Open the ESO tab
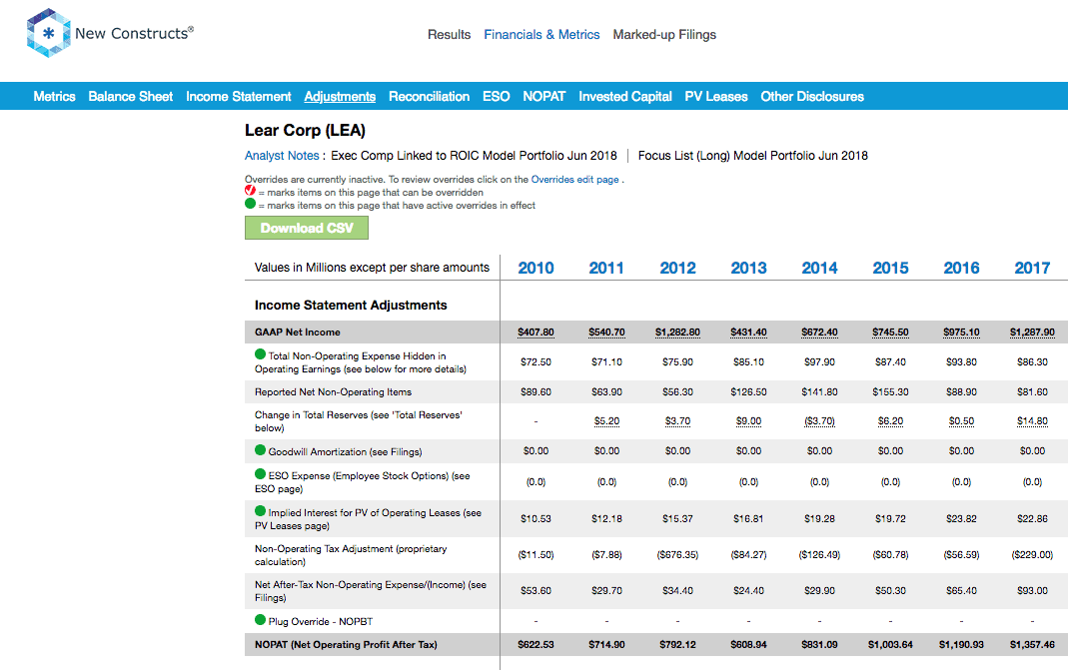 [x=496, y=97]
